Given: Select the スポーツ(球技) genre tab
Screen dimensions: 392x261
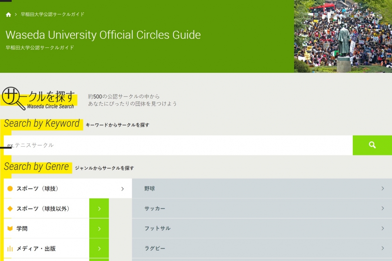Looking at the screenshot, I should [x=68, y=188].
